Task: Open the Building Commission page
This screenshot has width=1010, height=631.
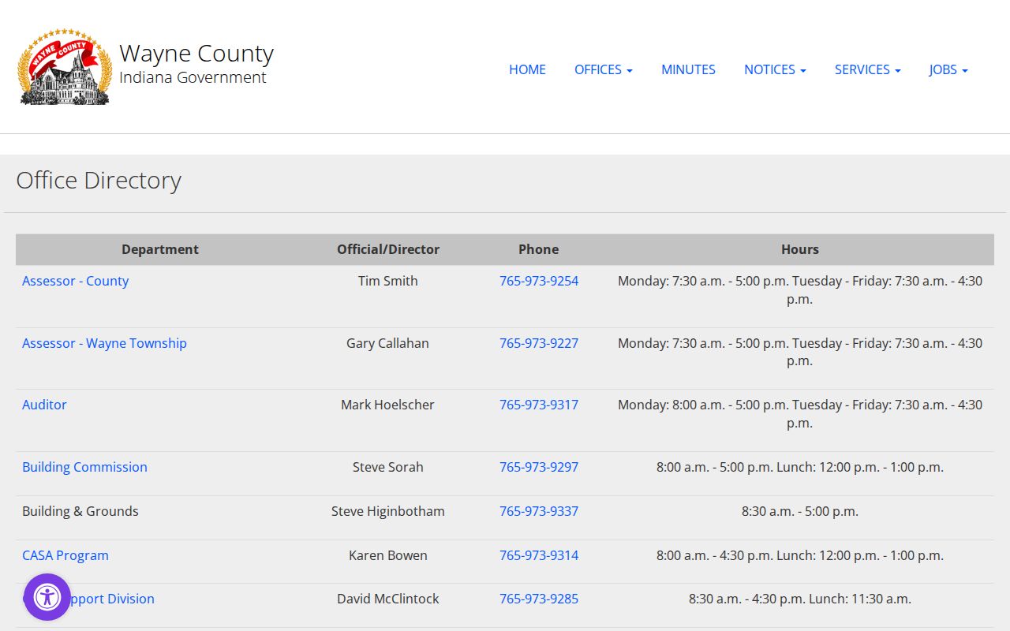Action: (84, 467)
